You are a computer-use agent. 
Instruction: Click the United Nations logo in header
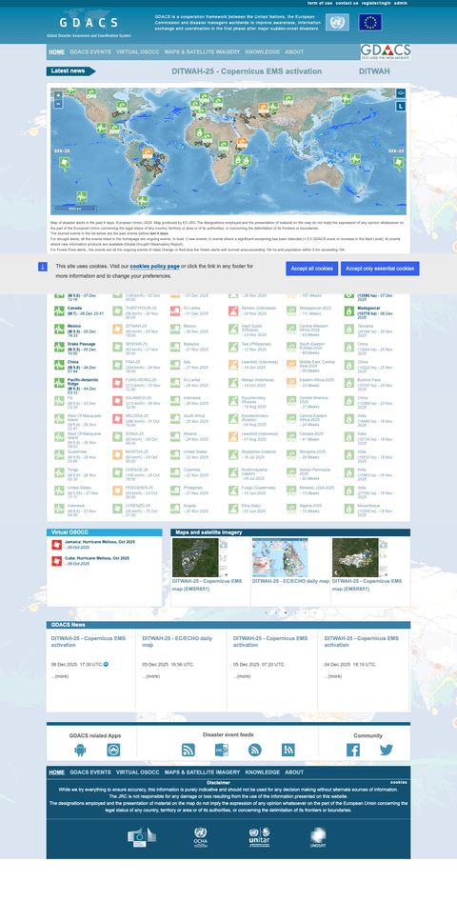(337, 23)
